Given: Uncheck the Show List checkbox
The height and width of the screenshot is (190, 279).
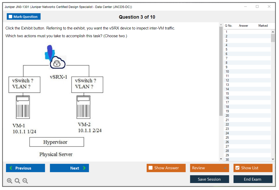Looking at the screenshot, I should (237, 168).
